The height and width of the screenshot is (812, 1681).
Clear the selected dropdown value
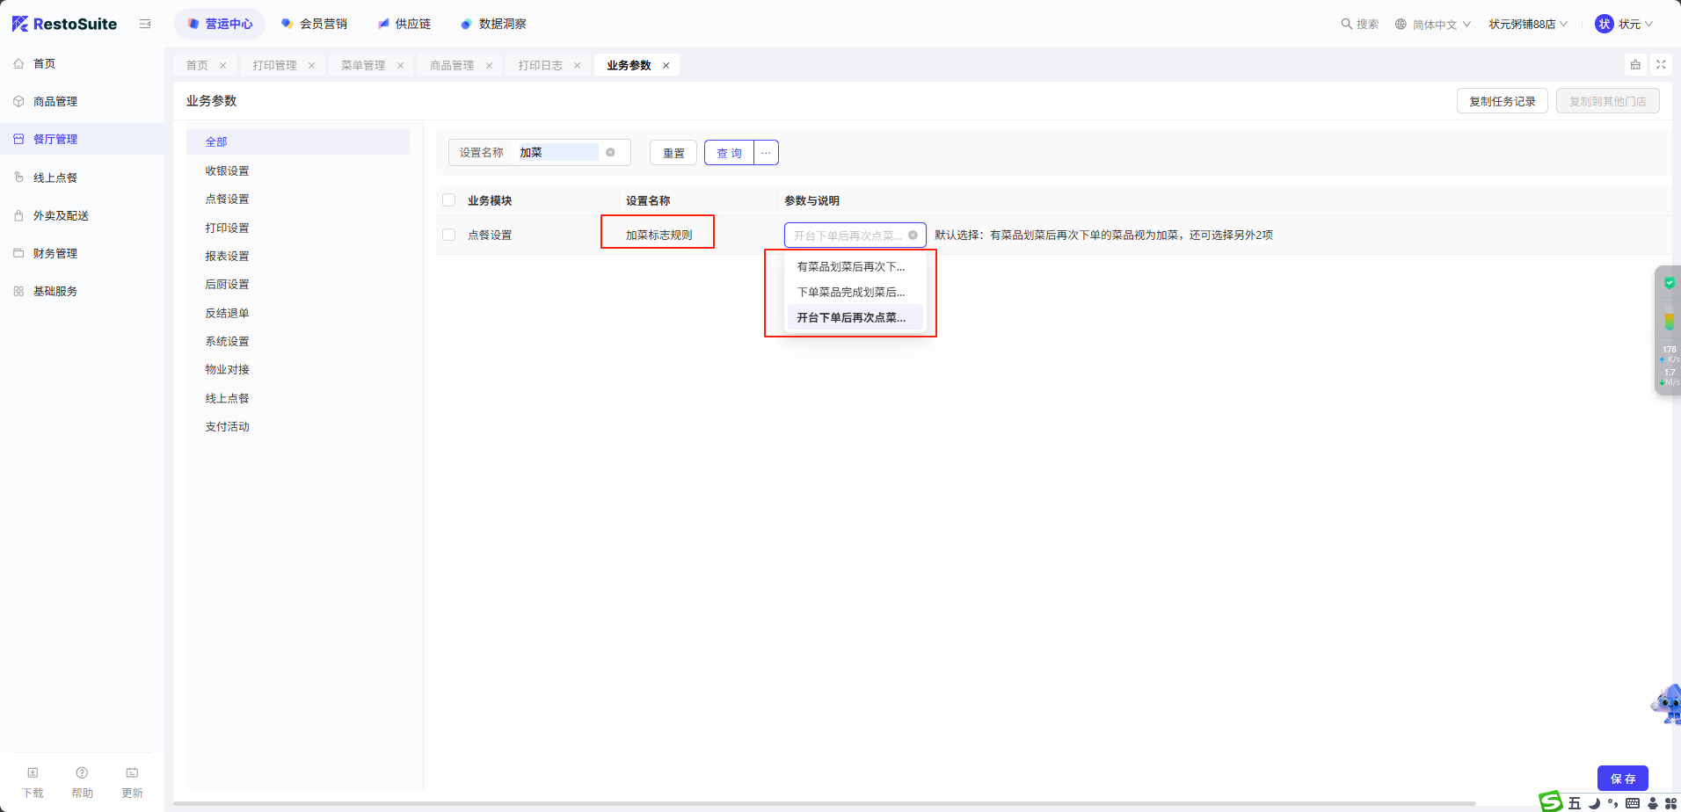(913, 236)
